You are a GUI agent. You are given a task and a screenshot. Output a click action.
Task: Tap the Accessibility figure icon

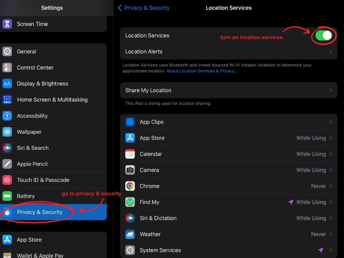pyautogui.click(x=7, y=116)
